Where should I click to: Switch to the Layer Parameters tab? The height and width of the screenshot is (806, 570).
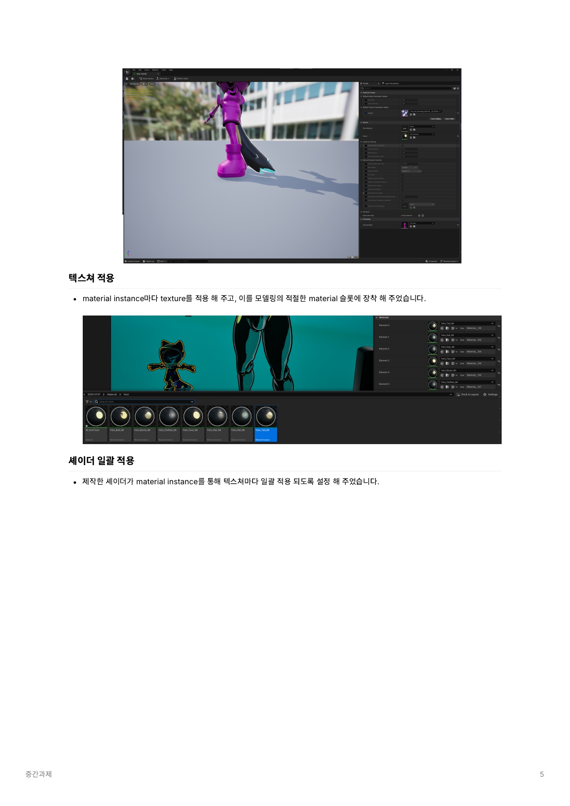point(390,83)
